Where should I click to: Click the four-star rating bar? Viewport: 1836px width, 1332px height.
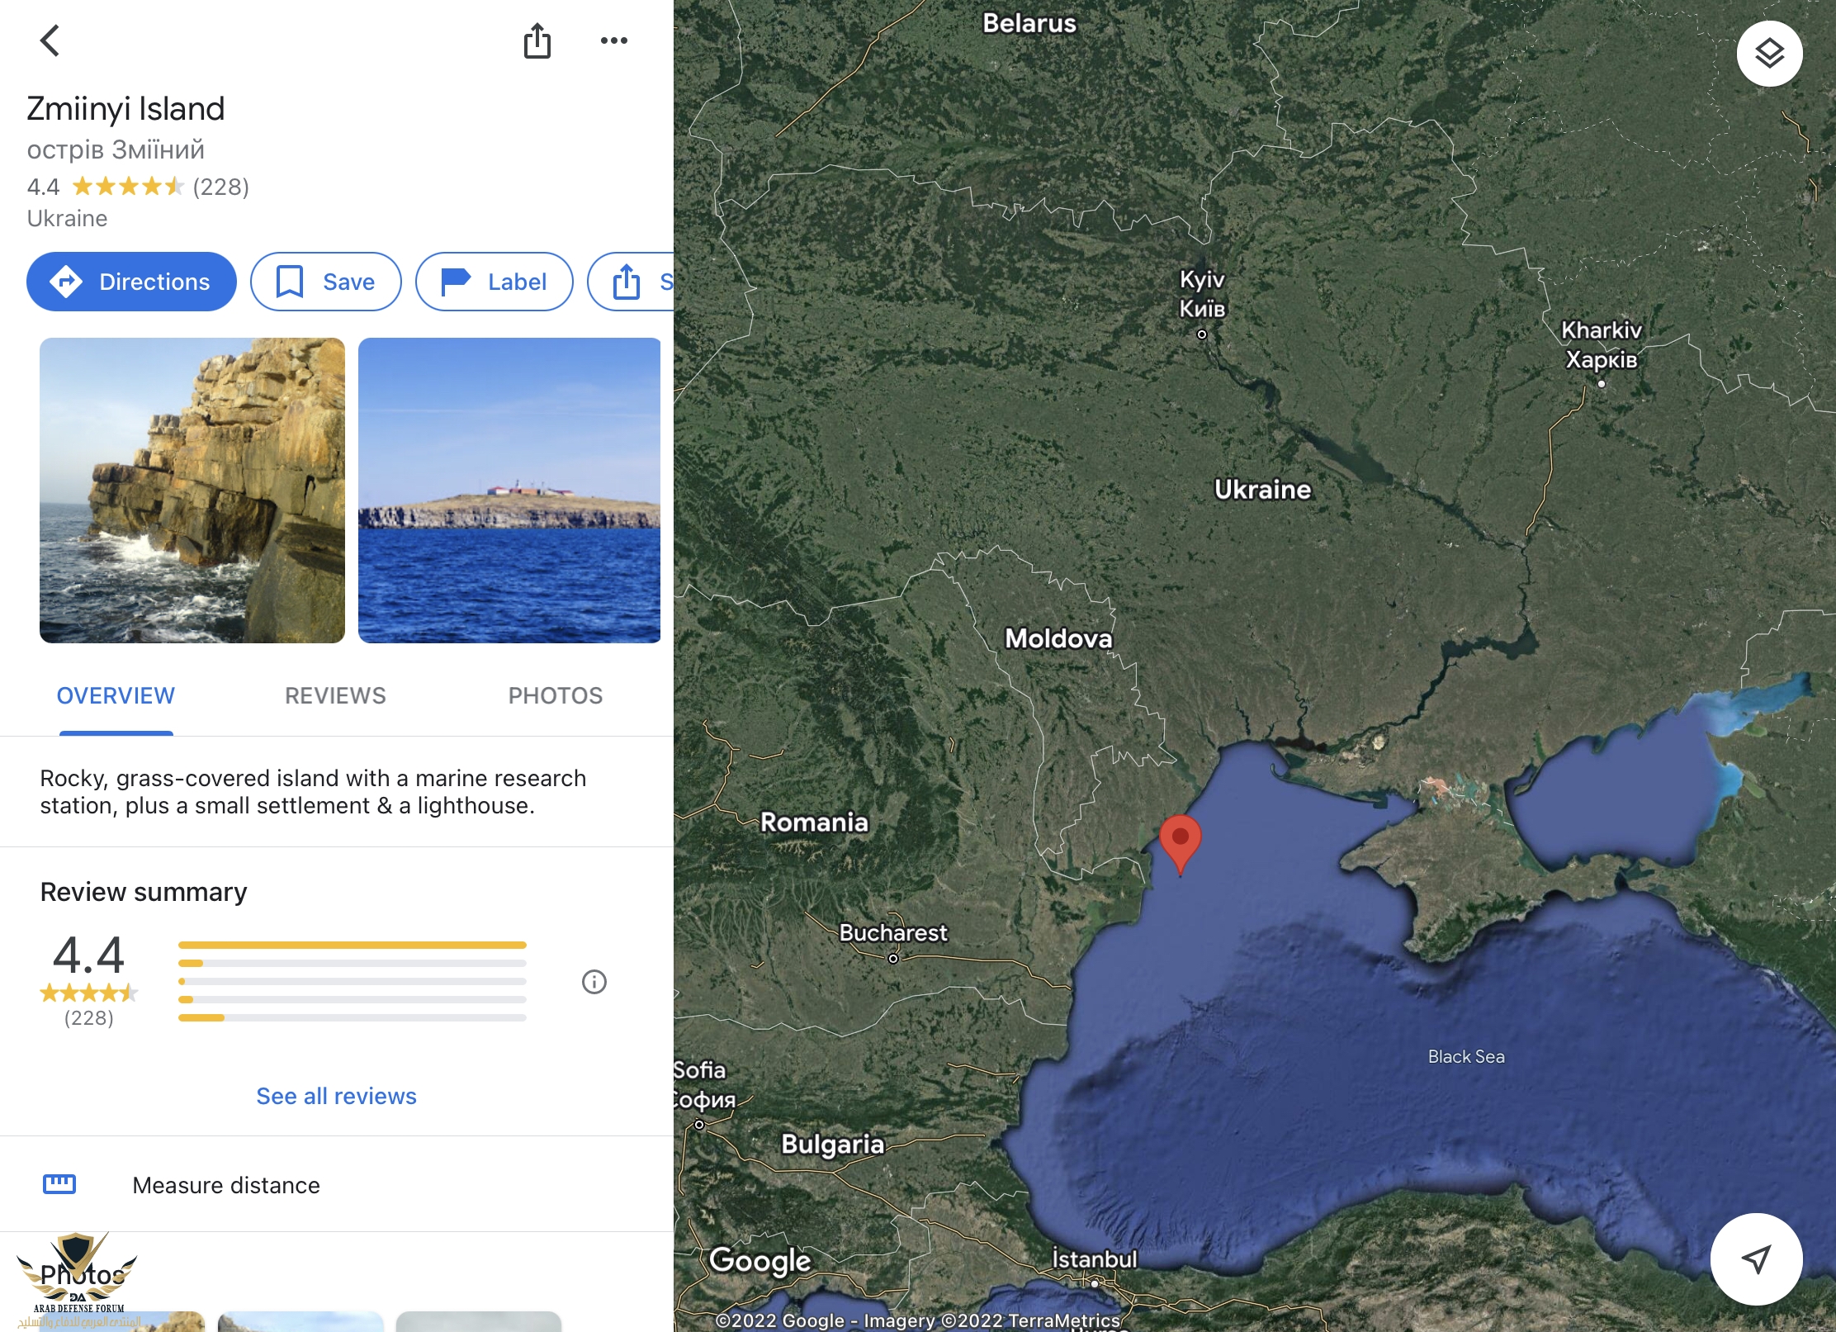click(x=353, y=963)
